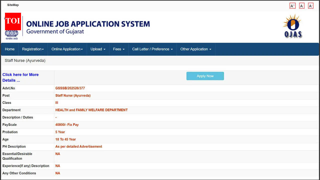Expand the Other Application dropdown

pos(196,49)
